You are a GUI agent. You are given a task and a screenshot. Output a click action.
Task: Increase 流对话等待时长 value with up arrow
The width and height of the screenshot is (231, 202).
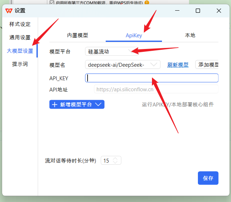point(115,159)
